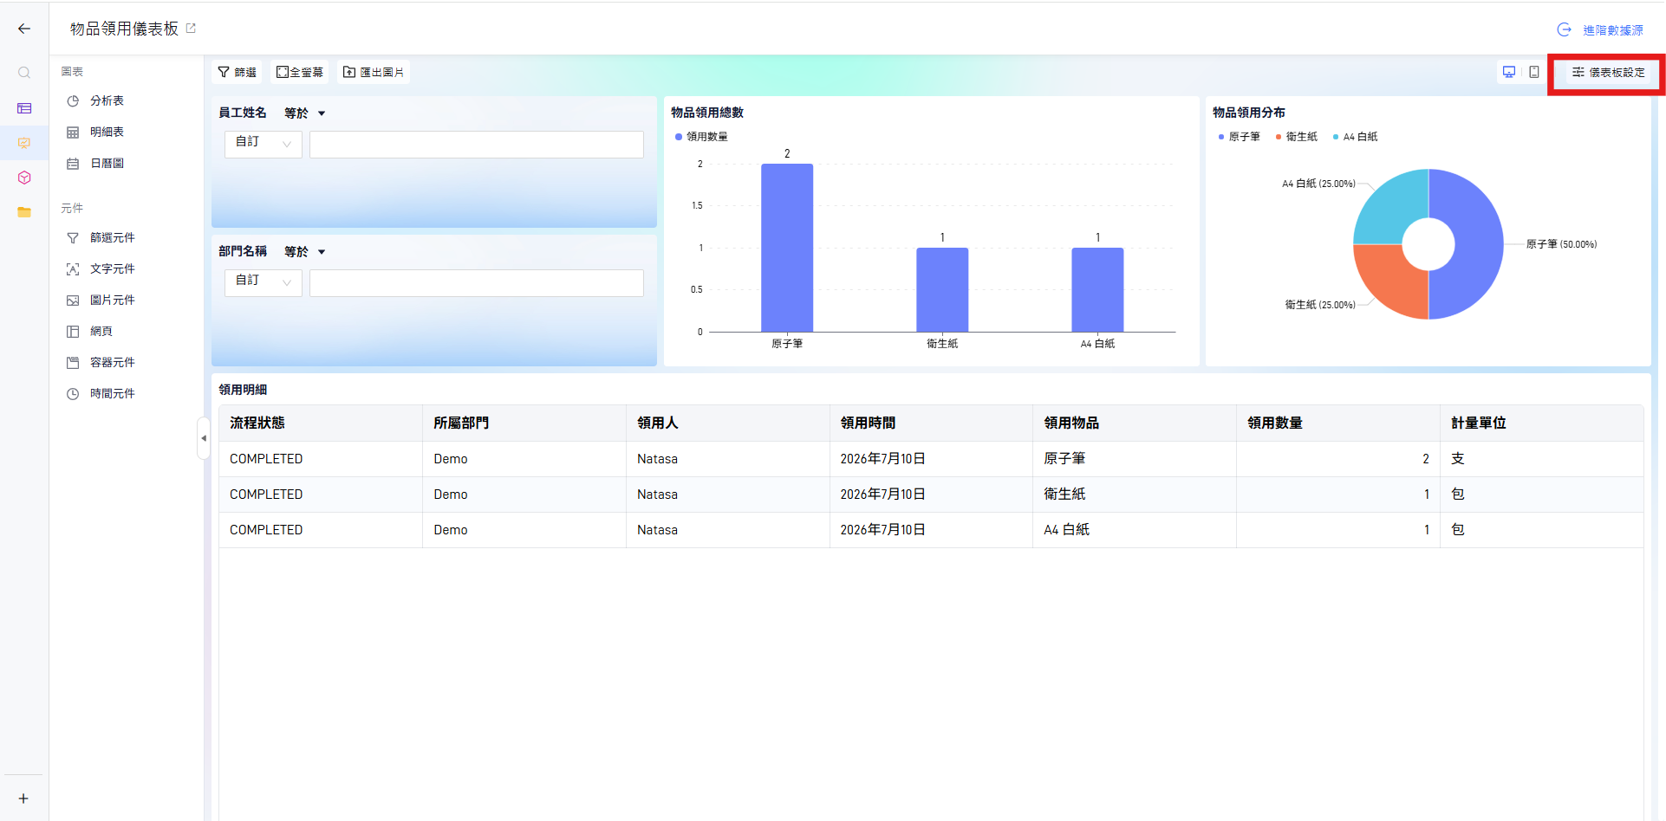
Task: Select the A4 白紙 cell in the table
Action: pos(1135,530)
